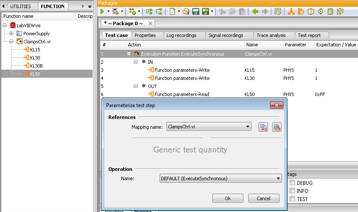Click the new blank package page icon
The width and height of the screenshot is (358, 212).
click(172, 11)
